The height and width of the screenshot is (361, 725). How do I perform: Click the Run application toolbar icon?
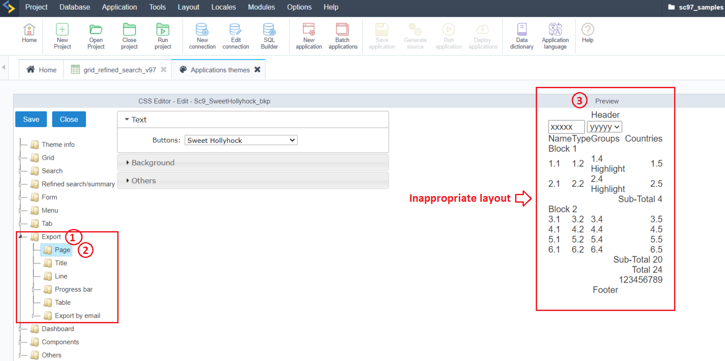tap(449, 36)
